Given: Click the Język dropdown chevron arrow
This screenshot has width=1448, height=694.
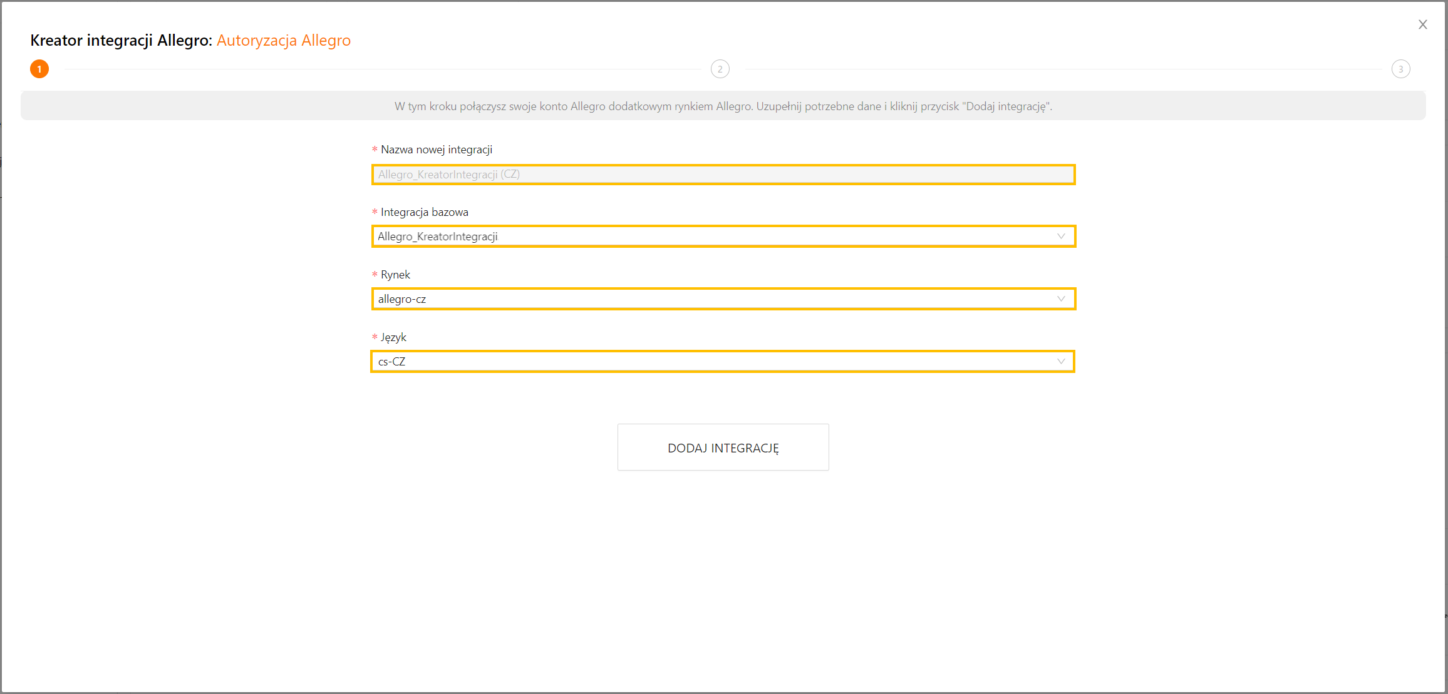Looking at the screenshot, I should pos(1061,362).
